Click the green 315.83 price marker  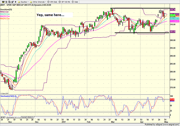pyautogui.click(x=172, y=15)
